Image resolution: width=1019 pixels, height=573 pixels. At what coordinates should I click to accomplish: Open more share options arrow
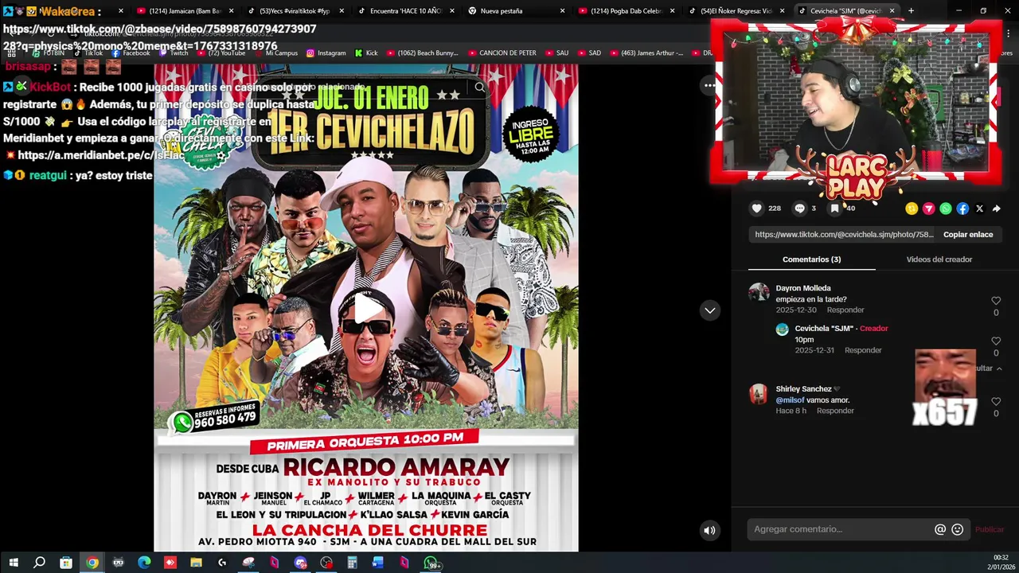(x=996, y=209)
